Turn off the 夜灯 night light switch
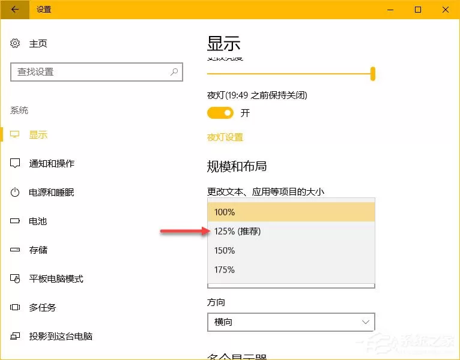 click(x=220, y=113)
